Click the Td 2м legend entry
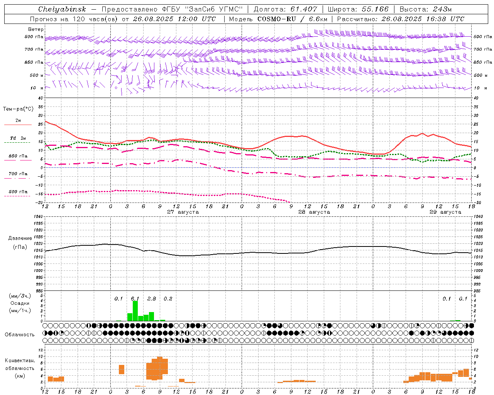This screenshot has height=395, width=494. pos(18,138)
